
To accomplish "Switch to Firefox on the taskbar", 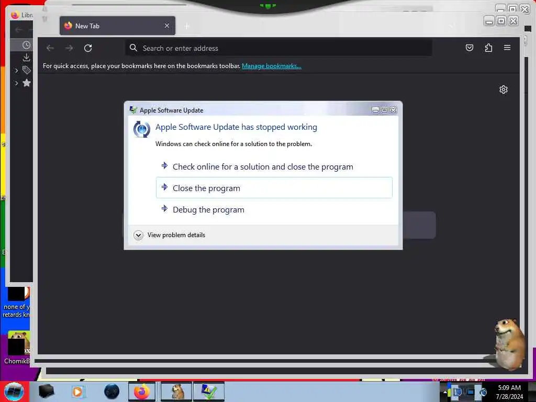I will (142, 392).
